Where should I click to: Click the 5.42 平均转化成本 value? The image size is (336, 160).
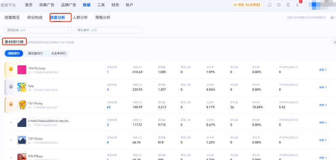click(282, 107)
